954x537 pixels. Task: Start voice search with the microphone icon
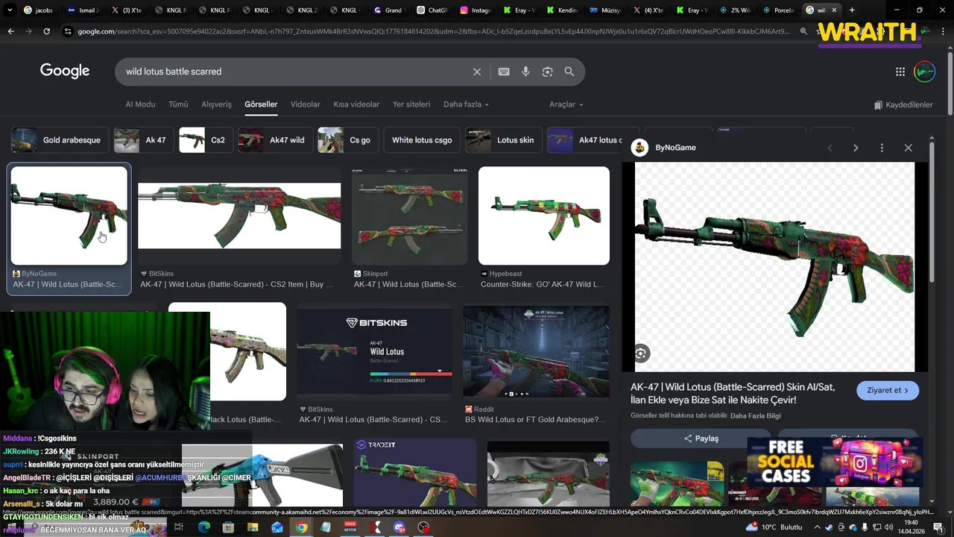pos(525,72)
